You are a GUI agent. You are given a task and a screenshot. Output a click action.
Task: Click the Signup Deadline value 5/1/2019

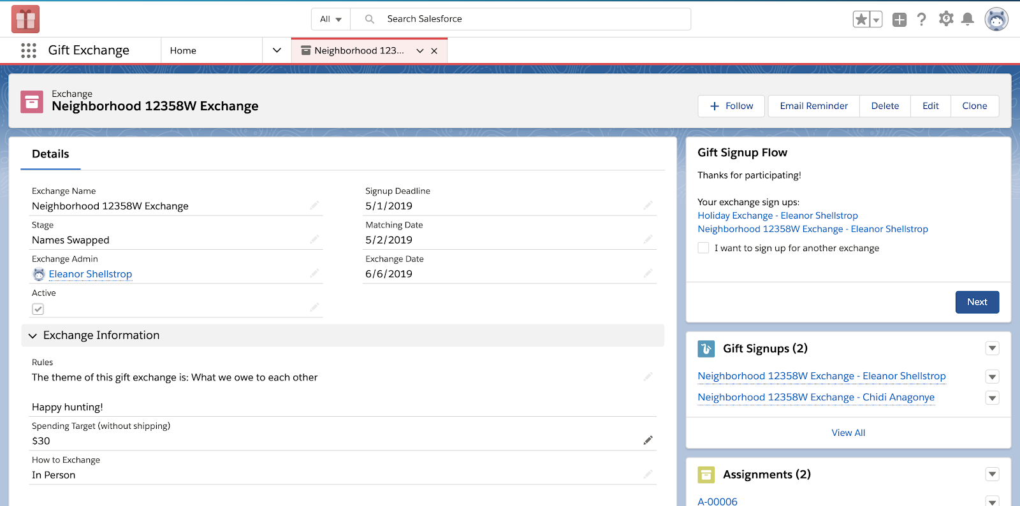click(389, 206)
